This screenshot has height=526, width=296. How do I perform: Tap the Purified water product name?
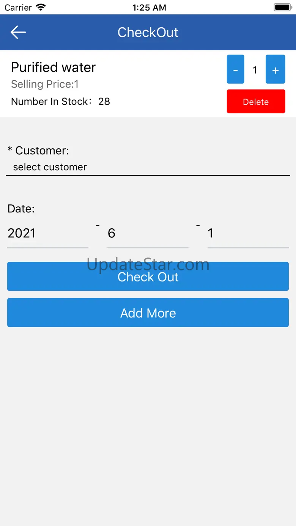(53, 67)
